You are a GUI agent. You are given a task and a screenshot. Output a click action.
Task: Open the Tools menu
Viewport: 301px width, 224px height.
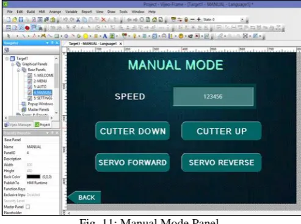pos(123,12)
